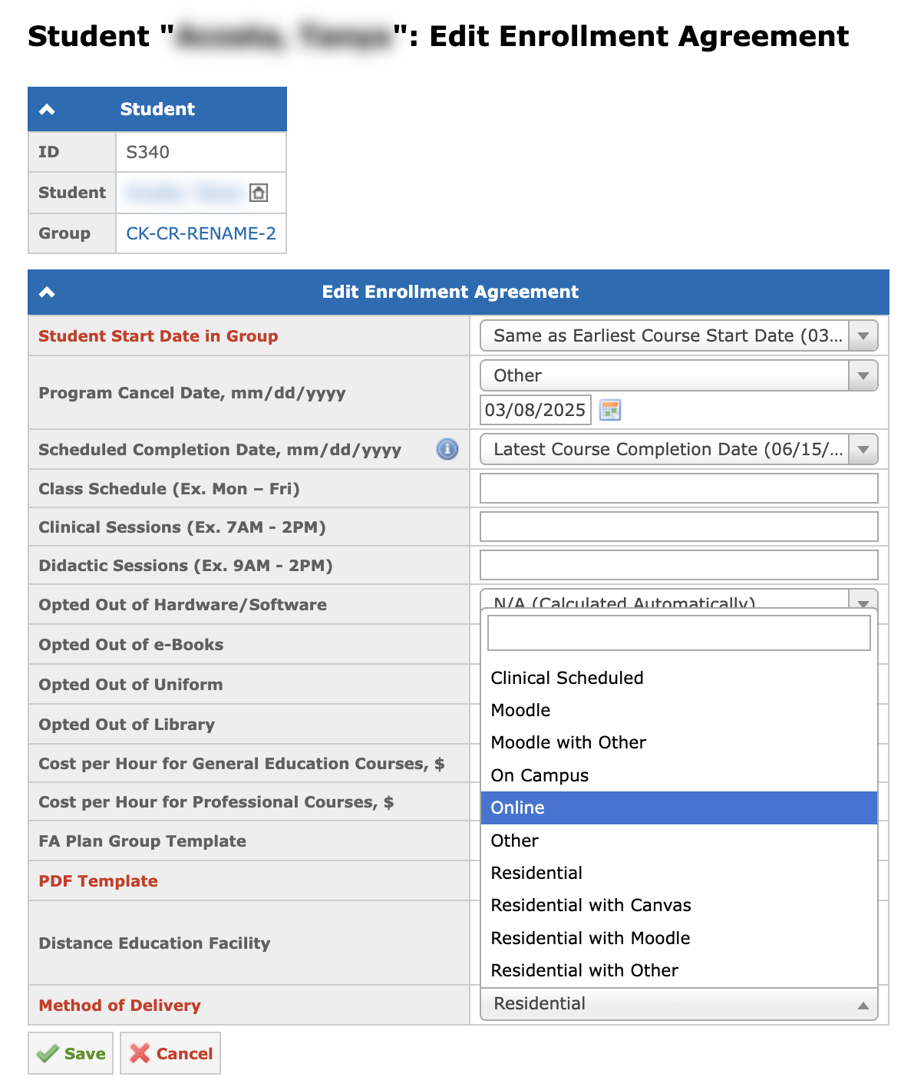Screen dimensions: 924x1090
Task: Cancel editing the enrollment agreement
Action: pyautogui.click(x=170, y=1053)
